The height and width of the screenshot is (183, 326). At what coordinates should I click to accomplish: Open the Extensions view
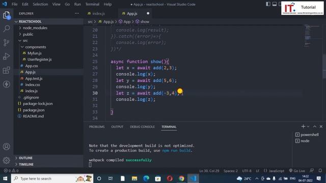[7, 70]
